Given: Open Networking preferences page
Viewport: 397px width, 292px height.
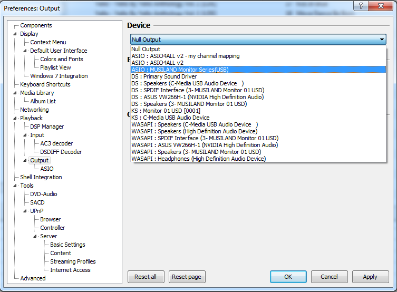Looking at the screenshot, I should [34, 110].
